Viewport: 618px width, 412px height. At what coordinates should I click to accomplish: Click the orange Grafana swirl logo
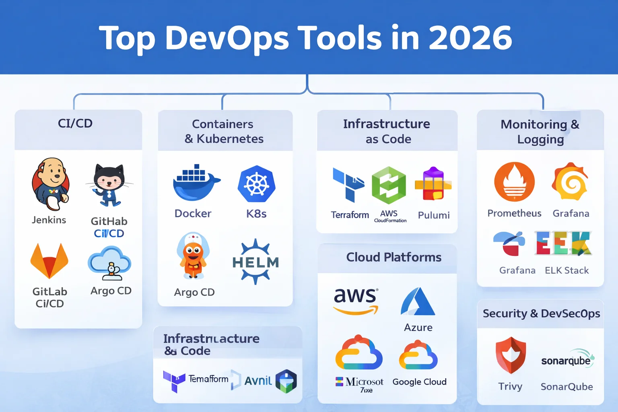(x=571, y=181)
